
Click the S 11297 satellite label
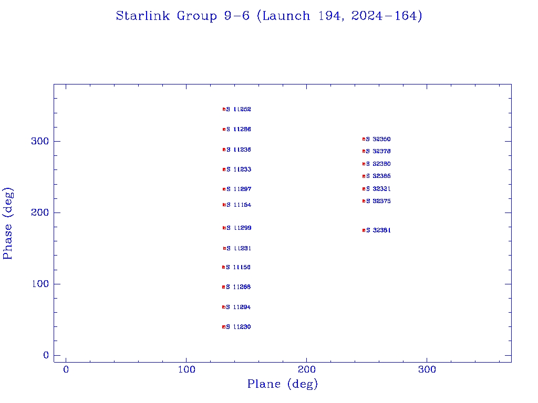click(239, 189)
